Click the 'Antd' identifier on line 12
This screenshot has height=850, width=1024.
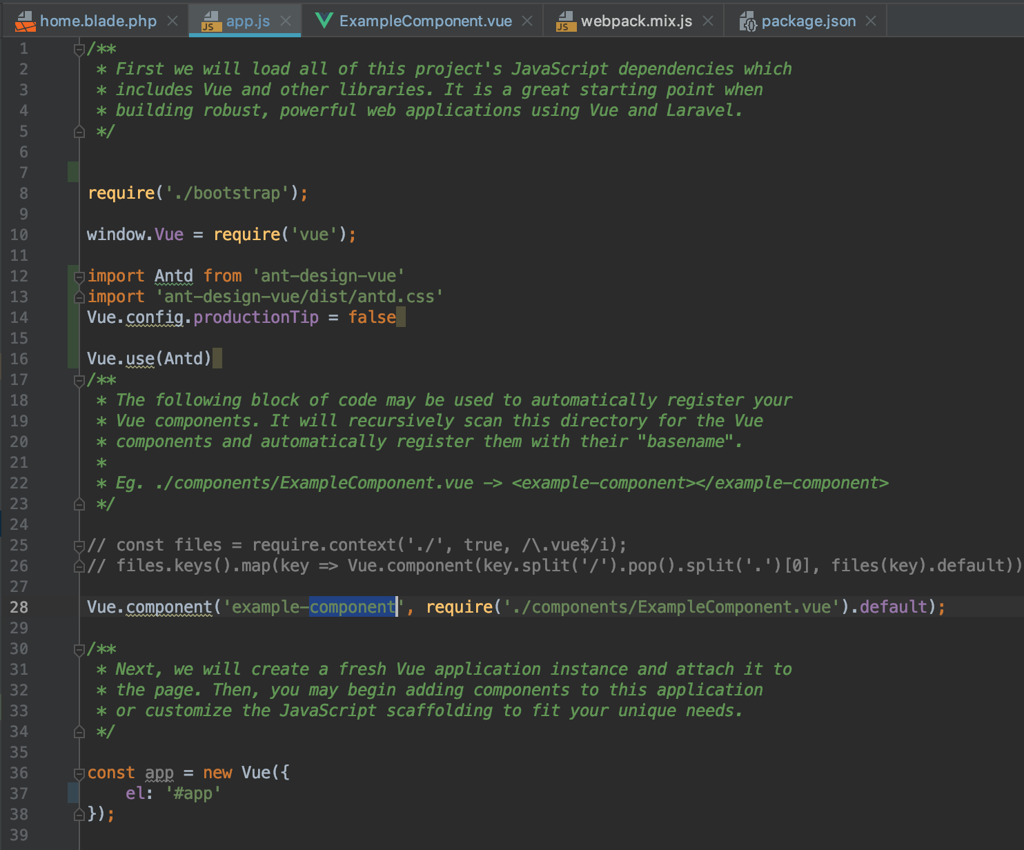pyautogui.click(x=174, y=276)
